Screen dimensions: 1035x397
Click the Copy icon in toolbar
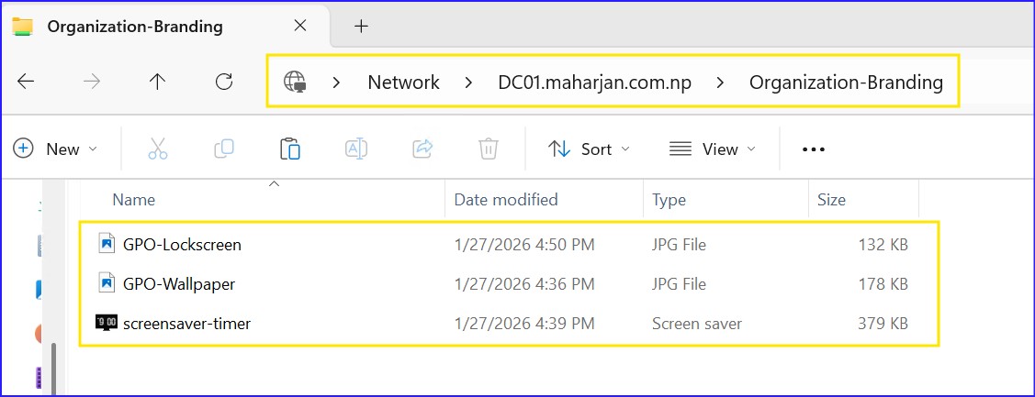point(223,149)
